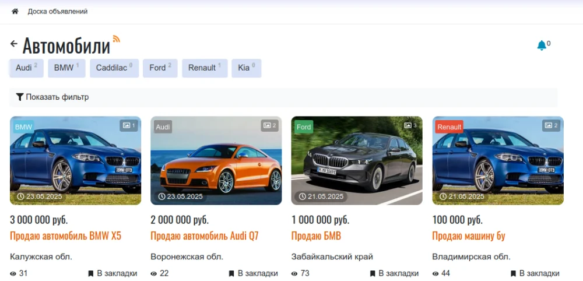Select the Caddilac category tag
583x281 pixels.
point(114,68)
